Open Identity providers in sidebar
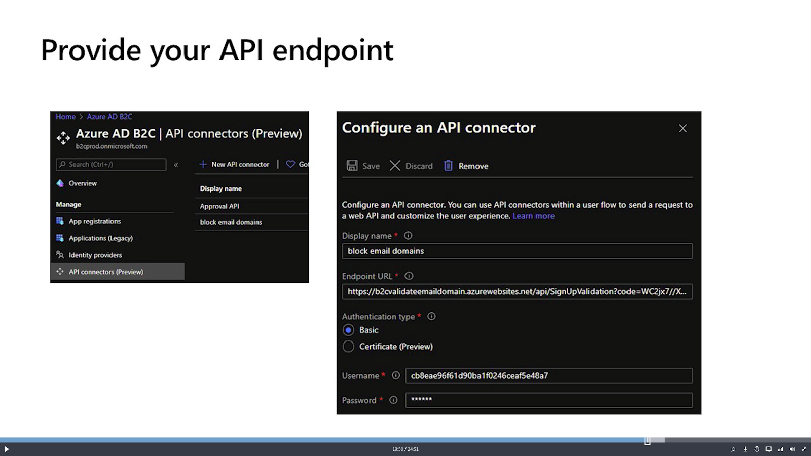The height and width of the screenshot is (456, 811). pyautogui.click(x=95, y=255)
